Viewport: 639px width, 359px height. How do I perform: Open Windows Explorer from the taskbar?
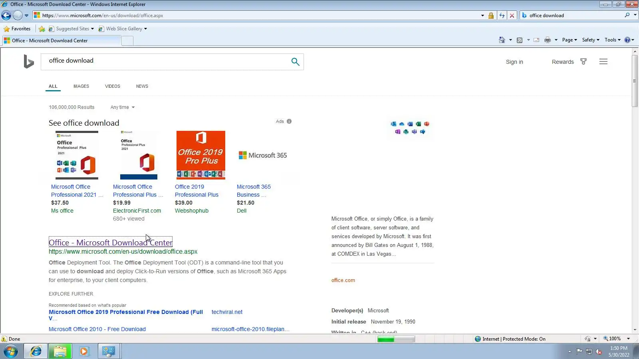(60, 351)
